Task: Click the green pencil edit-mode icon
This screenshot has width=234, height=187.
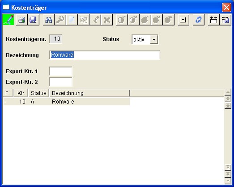Action: tap(9, 20)
